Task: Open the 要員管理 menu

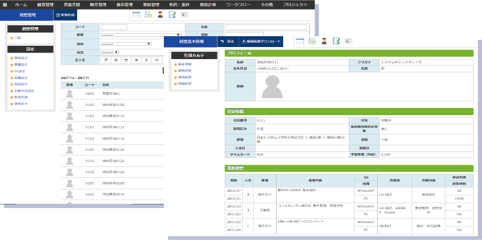Action: tap(152, 5)
